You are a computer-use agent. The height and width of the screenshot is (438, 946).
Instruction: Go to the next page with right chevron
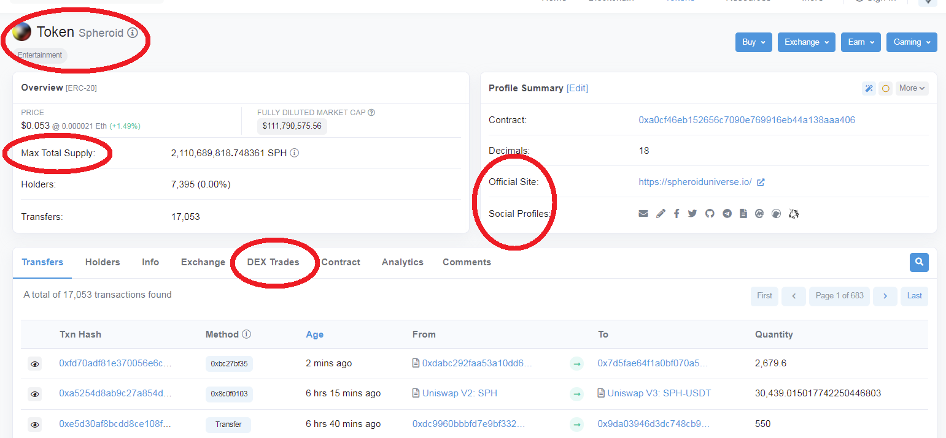tap(885, 296)
